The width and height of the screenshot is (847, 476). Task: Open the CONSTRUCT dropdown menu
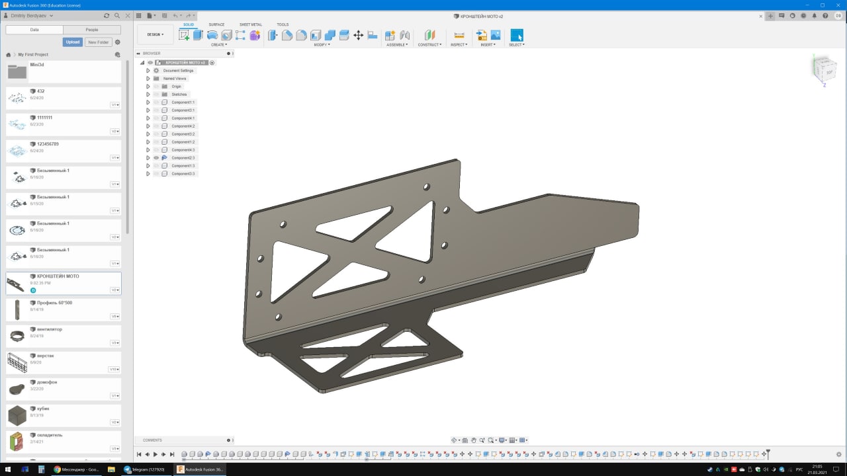pos(430,45)
